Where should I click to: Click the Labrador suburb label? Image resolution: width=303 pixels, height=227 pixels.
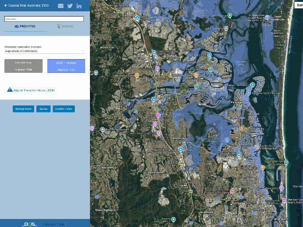pos(251,179)
